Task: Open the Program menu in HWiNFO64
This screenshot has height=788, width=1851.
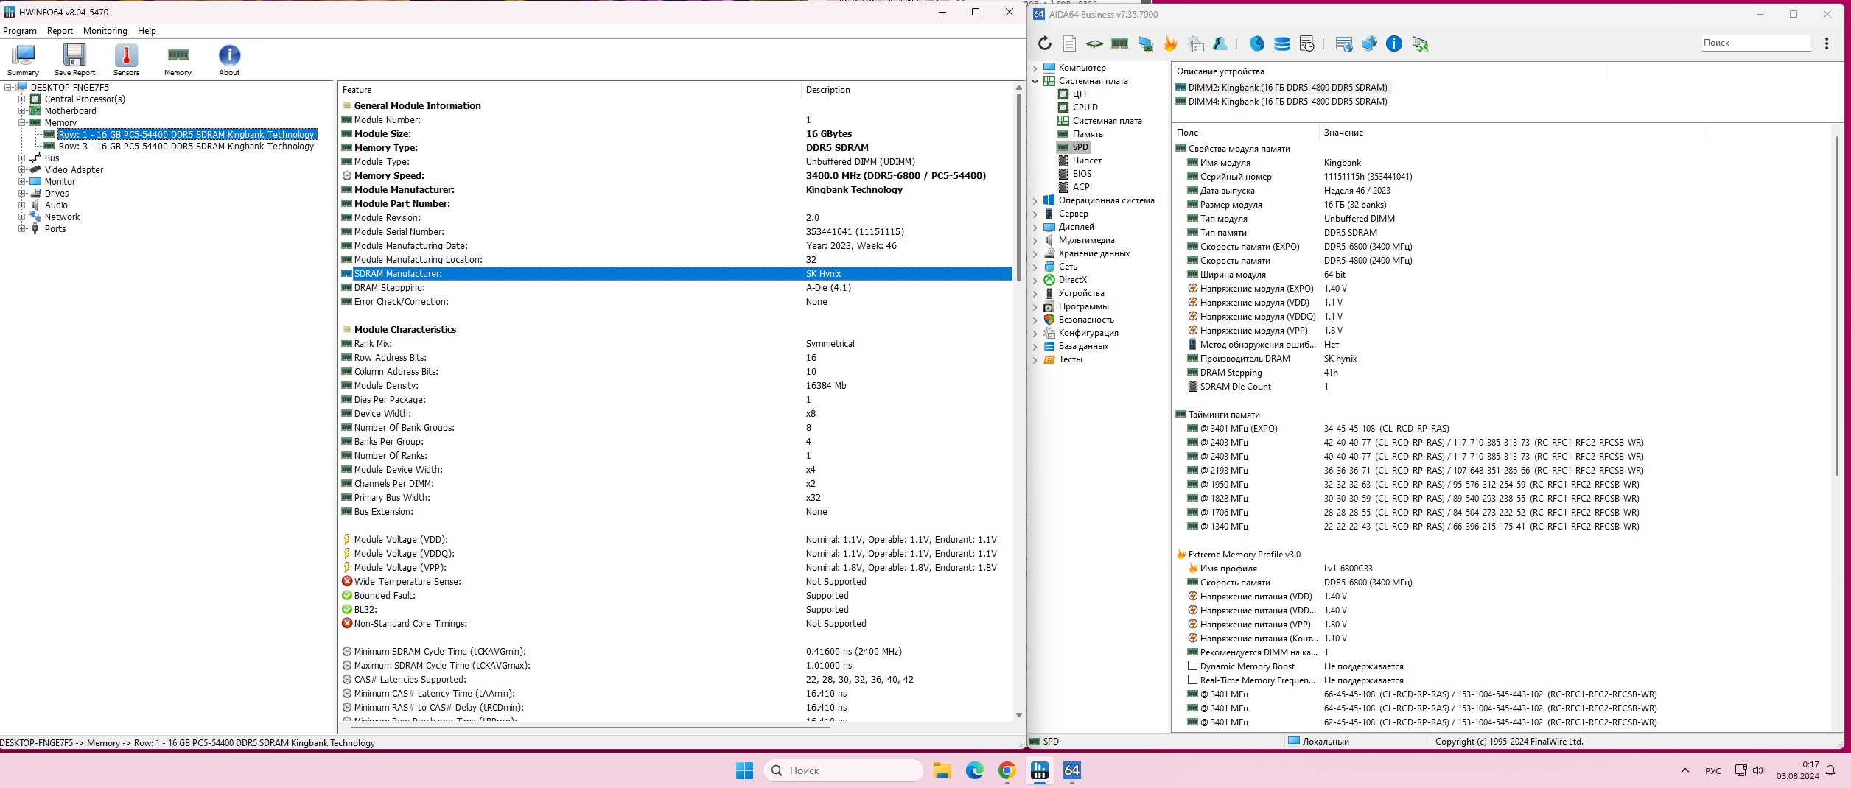Action: [20, 31]
